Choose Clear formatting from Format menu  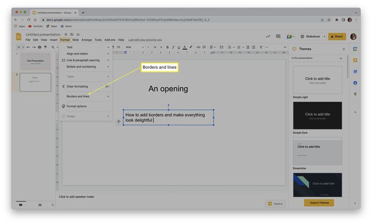(x=86, y=87)
